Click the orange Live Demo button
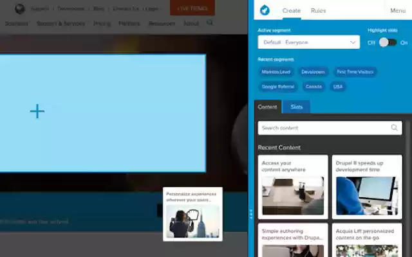Screen dimensions: 412x257 [x=192, y=8]
